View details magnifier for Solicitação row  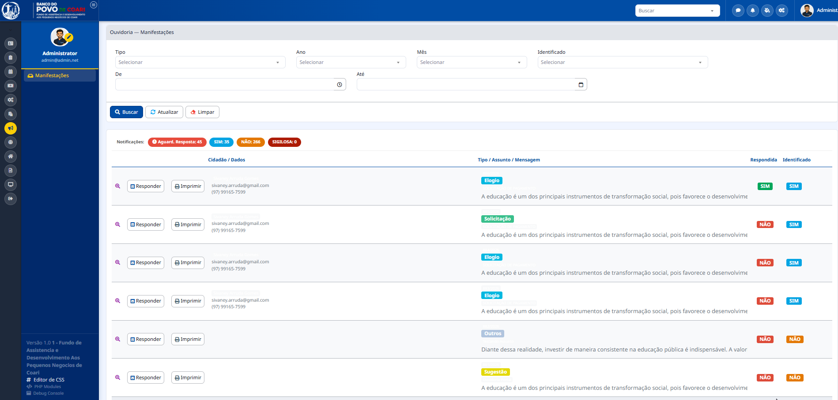coord(117,224)
